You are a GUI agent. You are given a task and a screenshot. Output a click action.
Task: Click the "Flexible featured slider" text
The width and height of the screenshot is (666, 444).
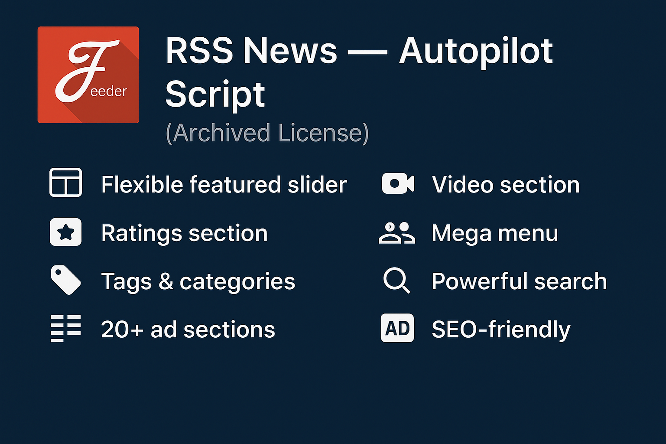tap(224, 185)
